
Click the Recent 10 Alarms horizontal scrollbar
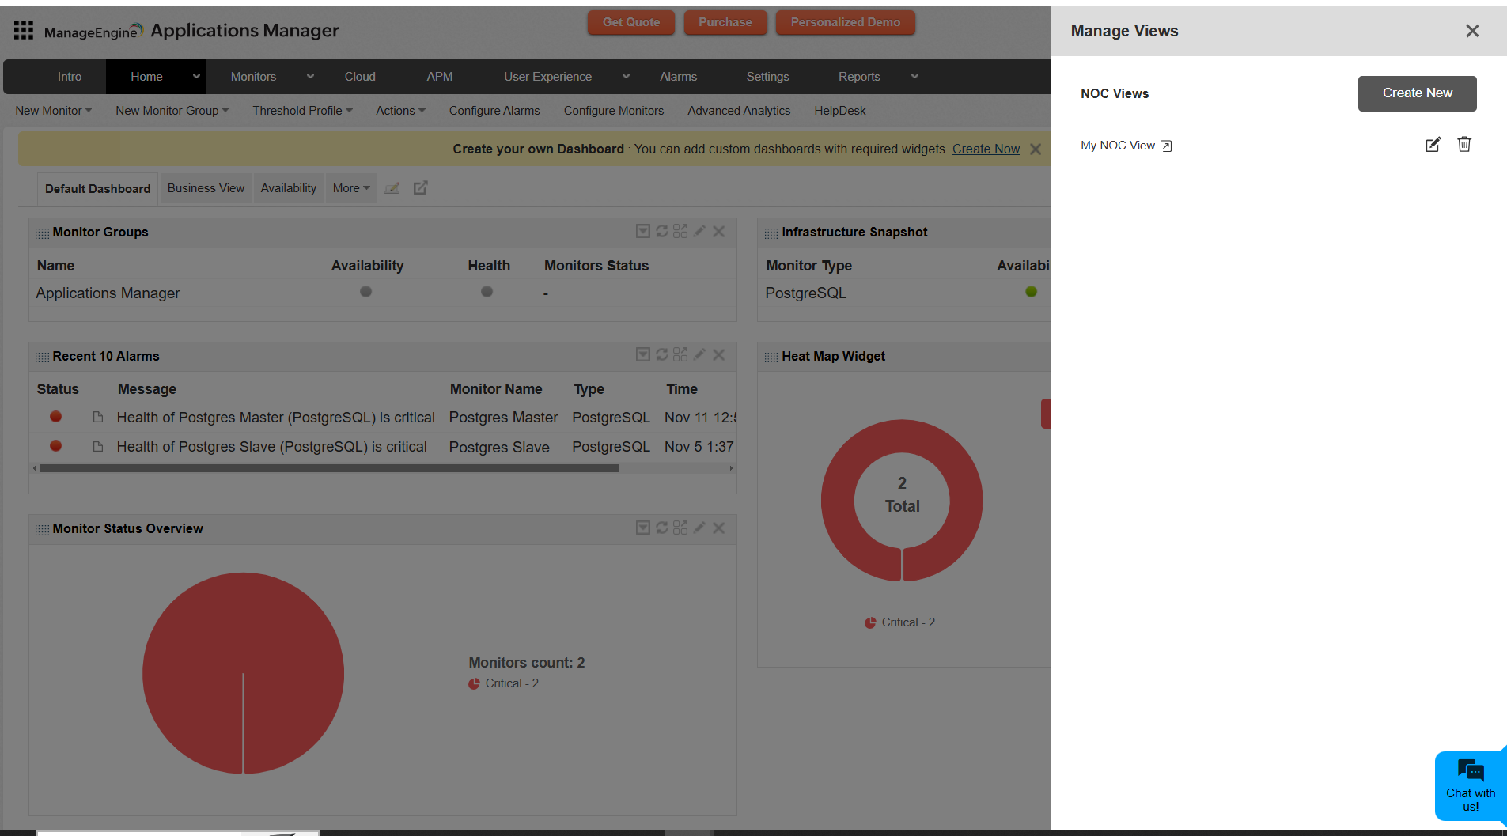[x=329, y=468]
